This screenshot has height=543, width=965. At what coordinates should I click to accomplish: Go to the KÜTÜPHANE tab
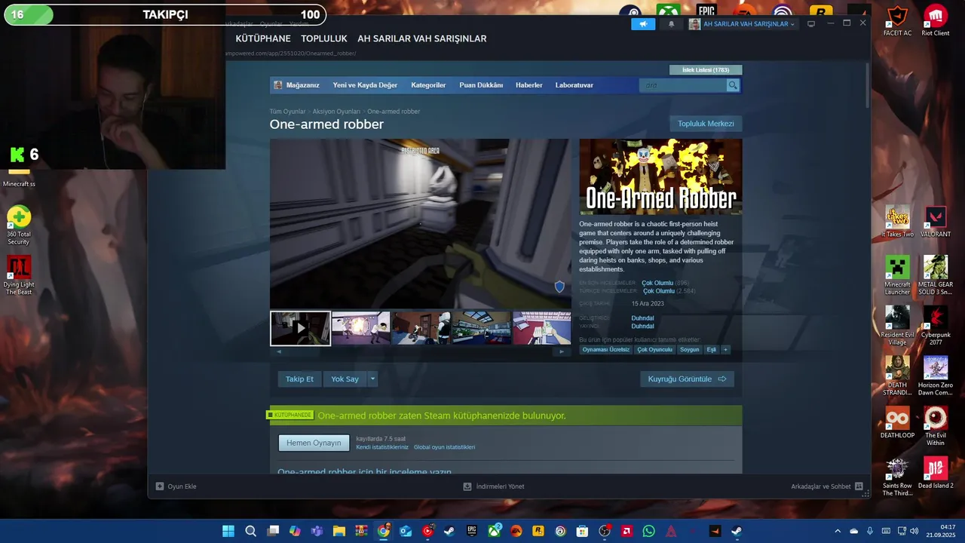tap(263, 38)
